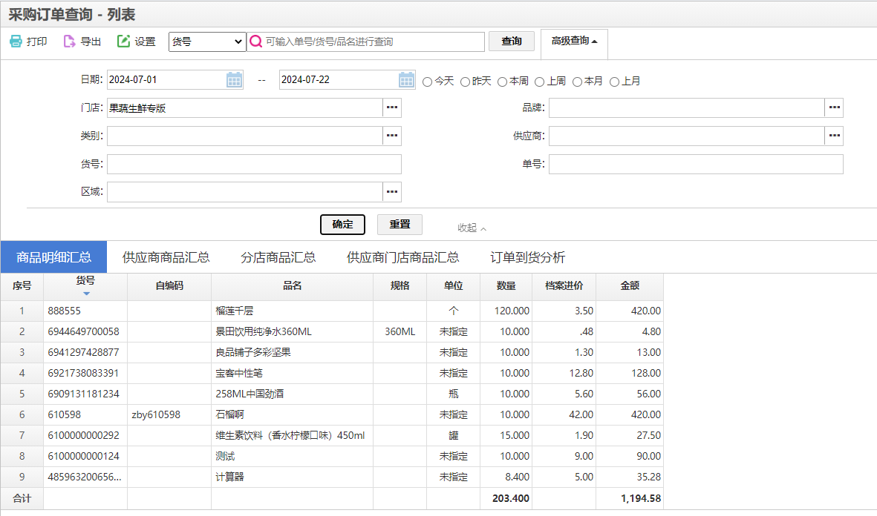The width and height of the screenshot is (877, 516).
Task: Open the 类别 ellipsis picker
Action: pos(392,136)
